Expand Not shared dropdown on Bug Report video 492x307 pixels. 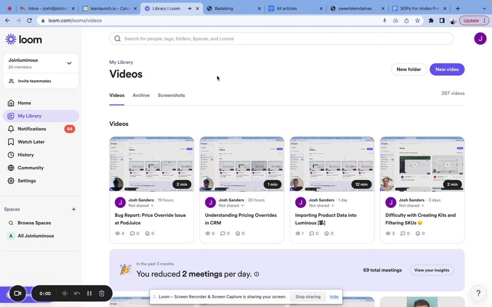141,206
